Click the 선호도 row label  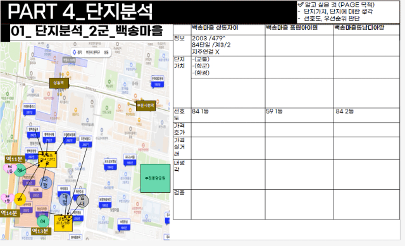(179, 114)
